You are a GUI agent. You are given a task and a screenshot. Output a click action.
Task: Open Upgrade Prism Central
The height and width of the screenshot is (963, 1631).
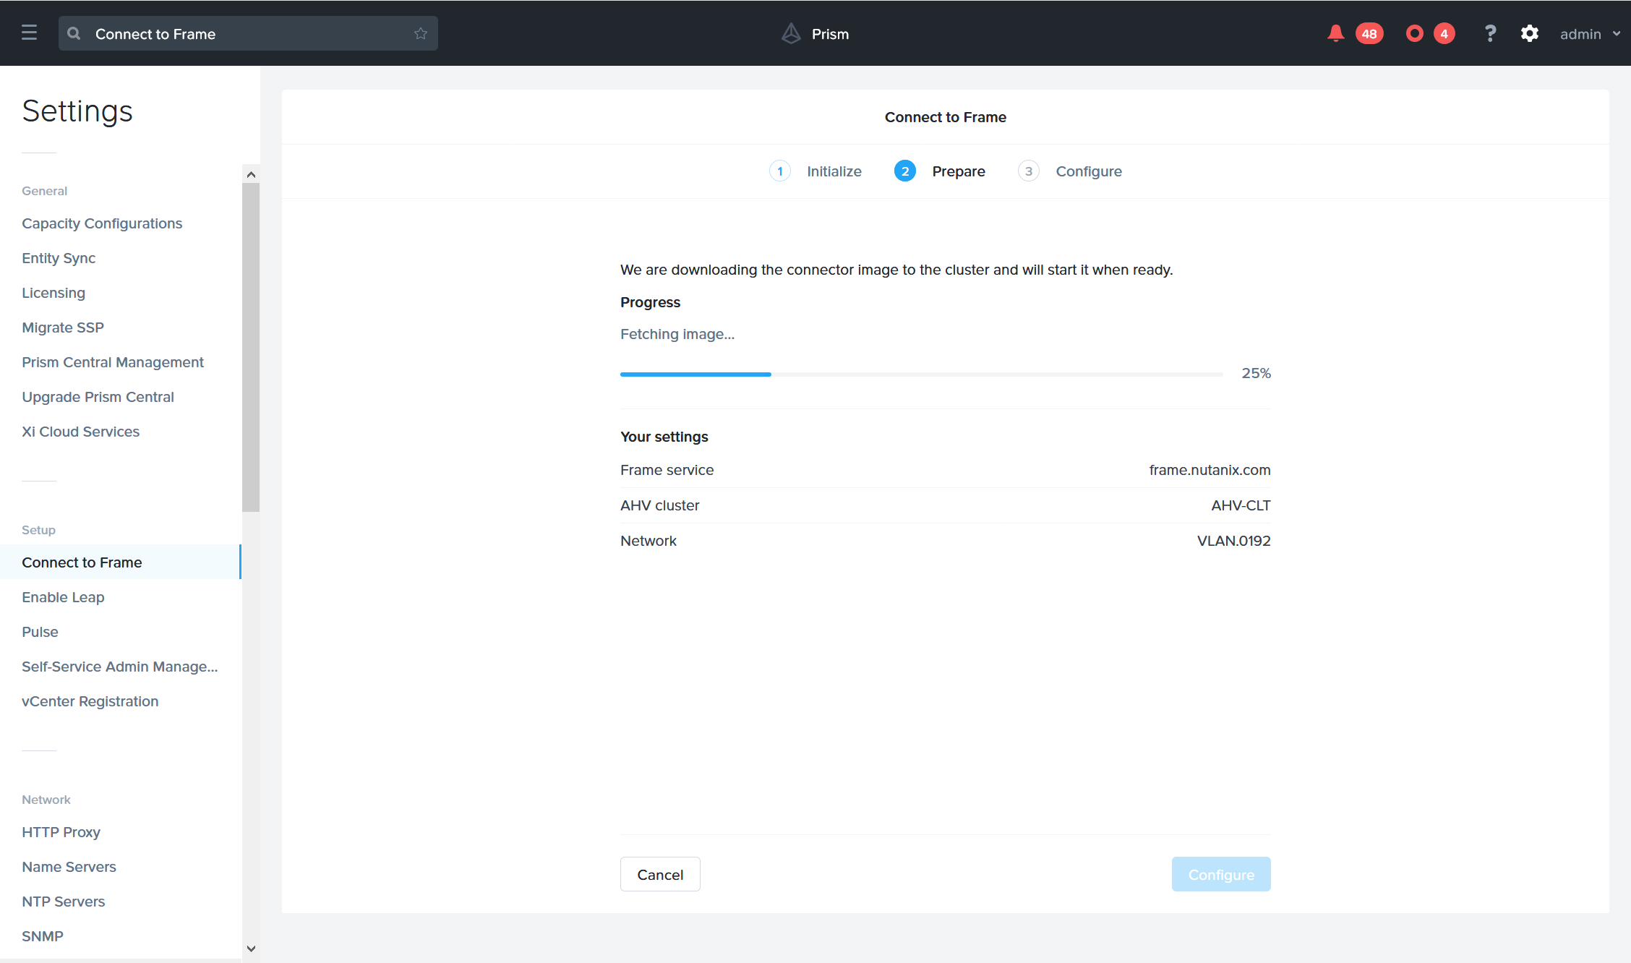(98, 397)
